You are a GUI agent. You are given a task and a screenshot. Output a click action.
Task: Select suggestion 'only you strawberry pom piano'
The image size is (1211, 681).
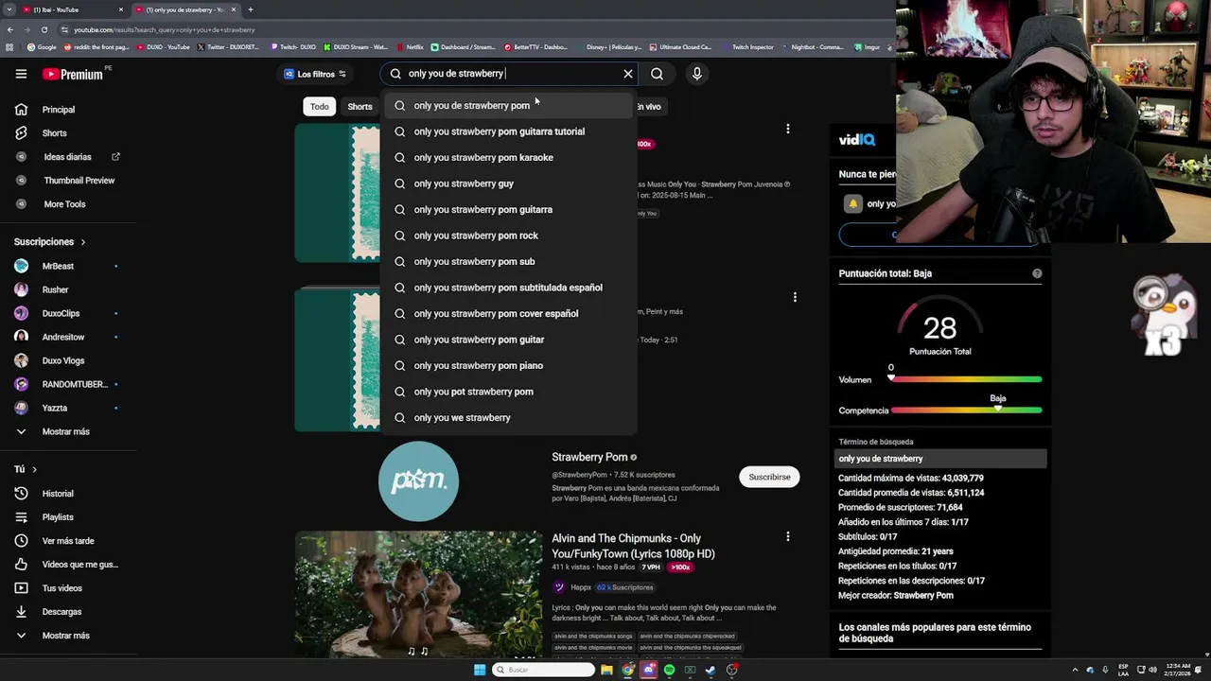pos(507,366)
